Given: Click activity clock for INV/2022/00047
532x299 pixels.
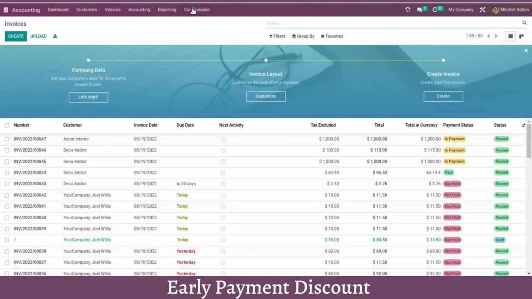Looking at the screenshot, I should (223, 139).
